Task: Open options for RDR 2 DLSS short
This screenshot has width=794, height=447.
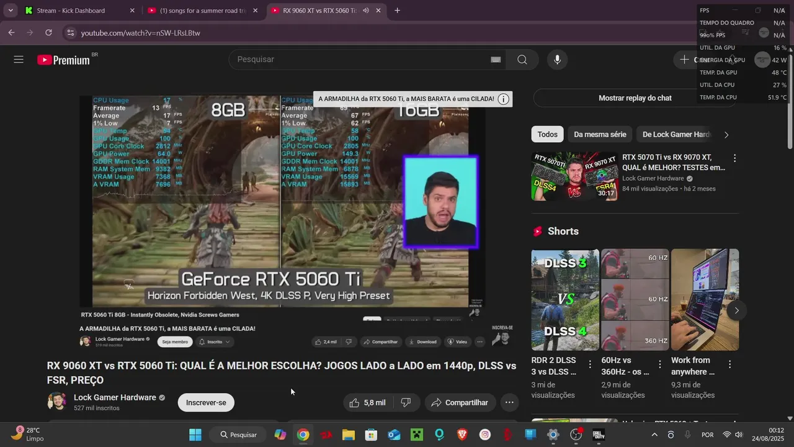Action: click(590, 364)
